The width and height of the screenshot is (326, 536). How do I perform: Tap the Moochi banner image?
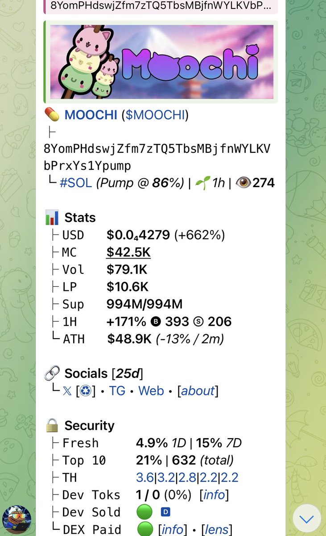[x=161, y=62]
